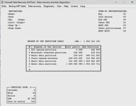The image size is (136, 106).
Task: Close the Fomsoft Data Recovery window
Action: coord(132,2)
